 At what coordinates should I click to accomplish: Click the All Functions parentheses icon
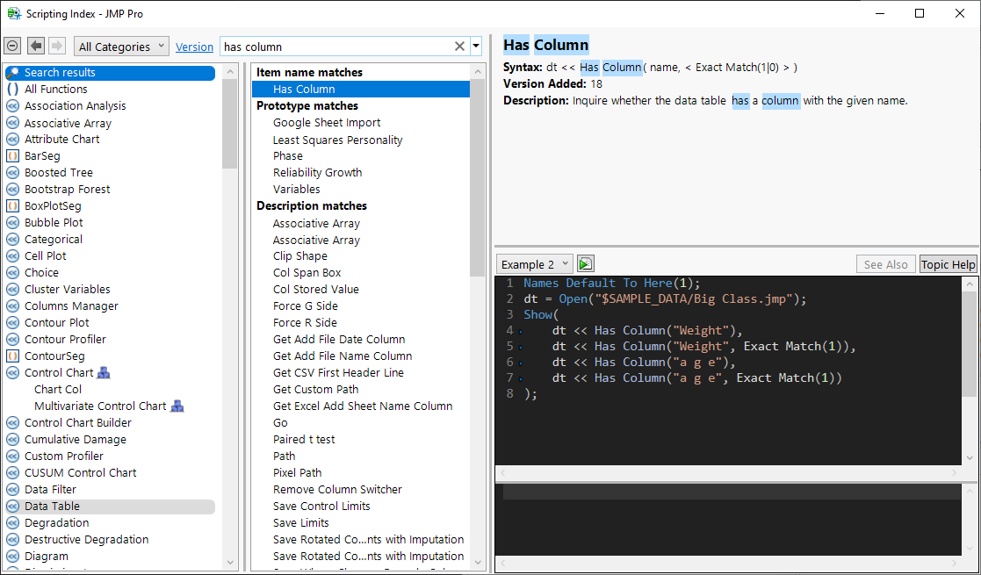point(13,90)
